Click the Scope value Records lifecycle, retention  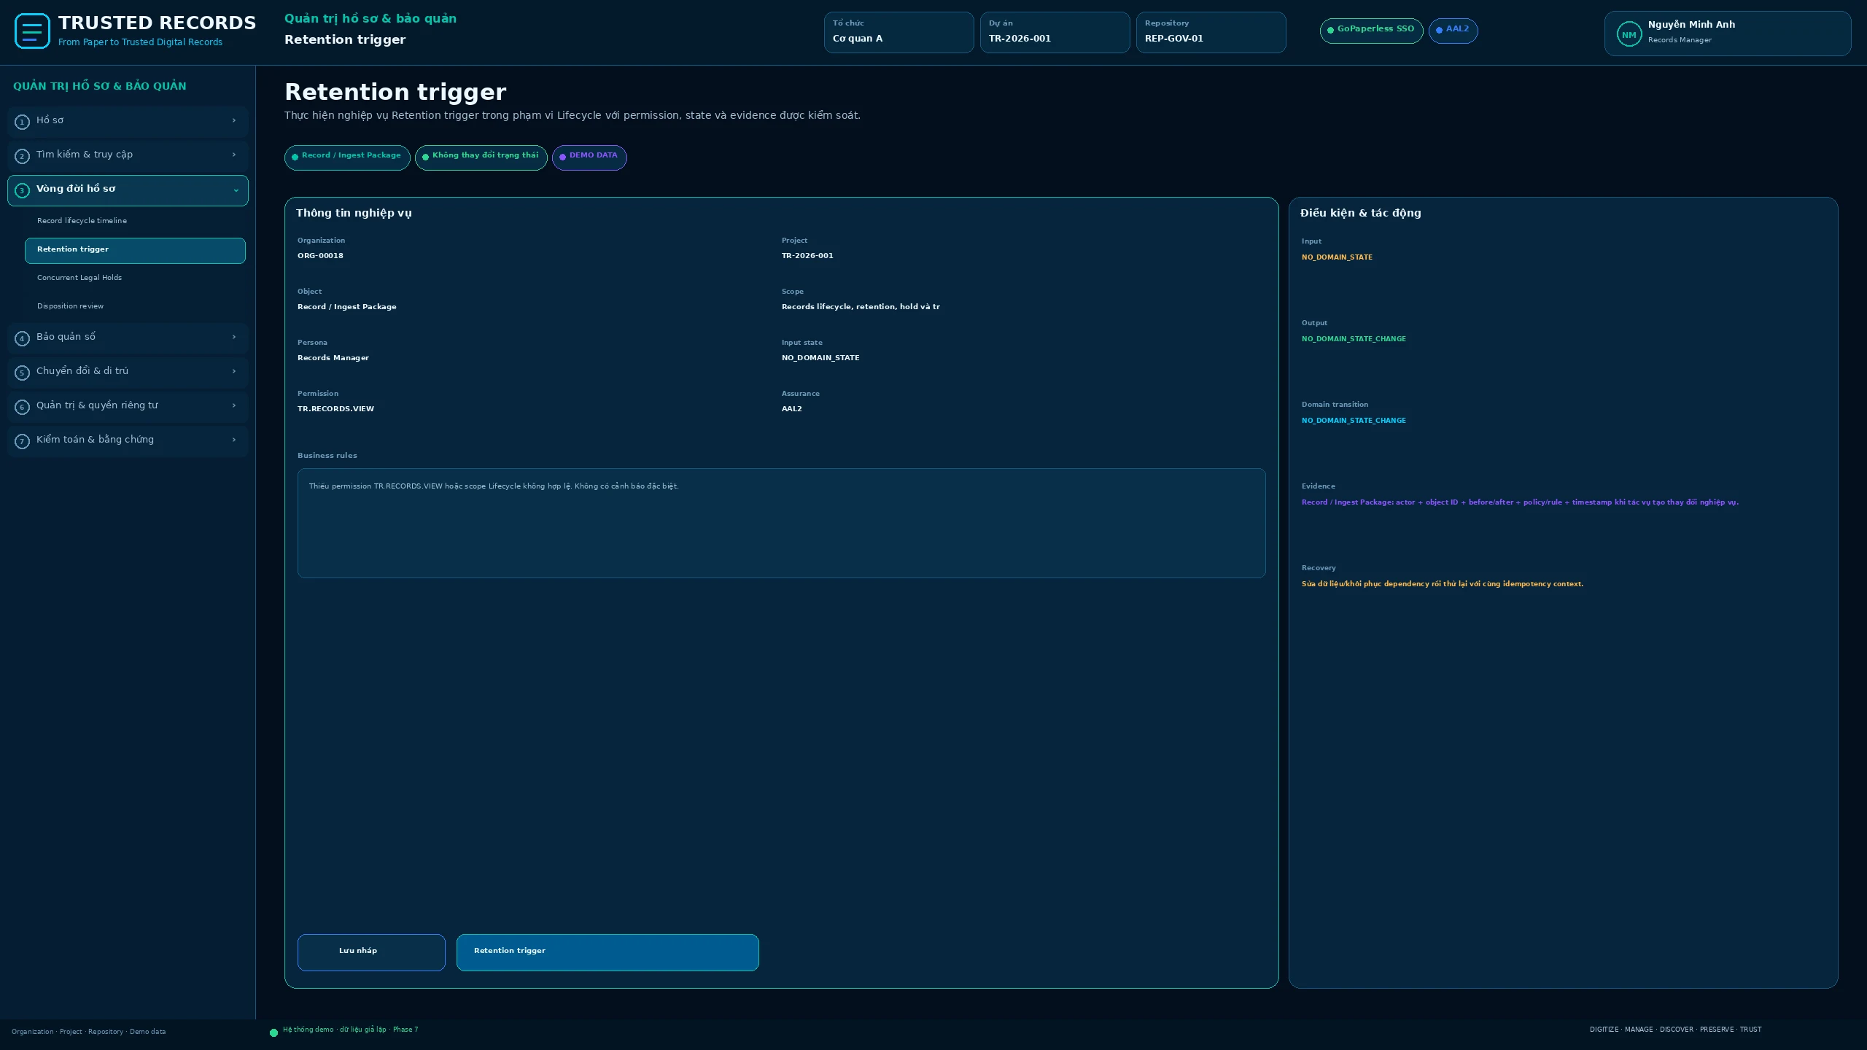(x=861, y=307)
